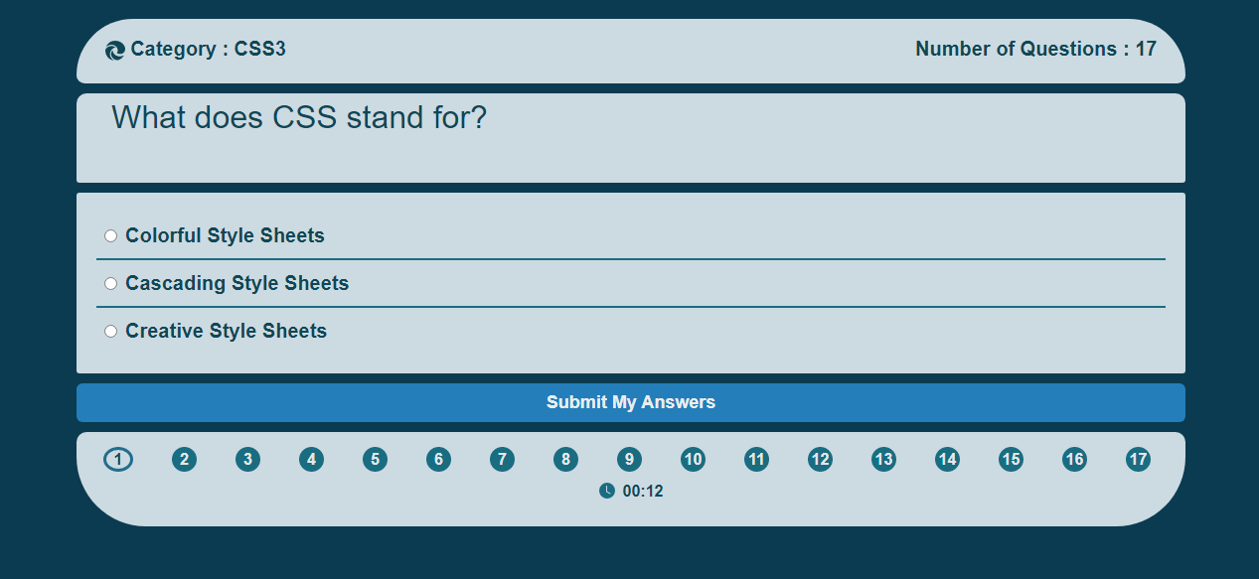Select the Colorful Style Sheets radio option
The image size is (1259, 579).
[x=111, y=236]
